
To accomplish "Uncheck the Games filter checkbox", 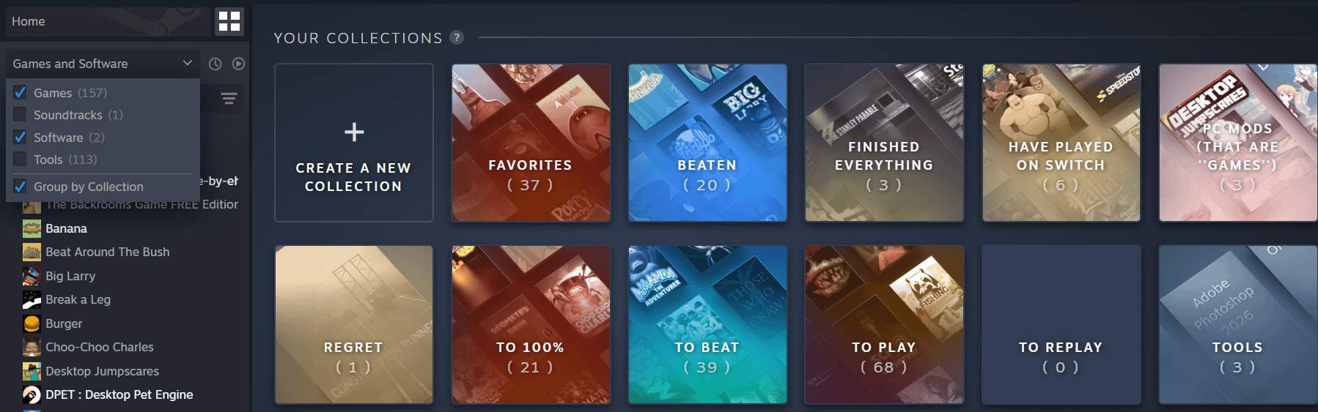I will (21, 93).
